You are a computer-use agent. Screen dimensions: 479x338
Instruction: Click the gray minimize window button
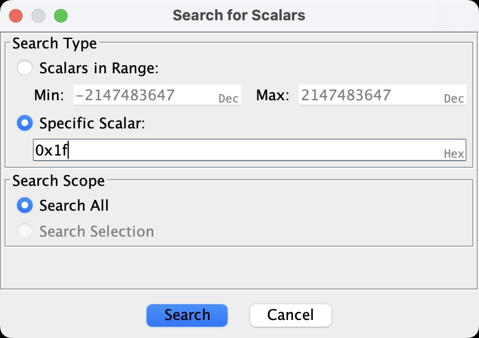(x=38, y=16)
